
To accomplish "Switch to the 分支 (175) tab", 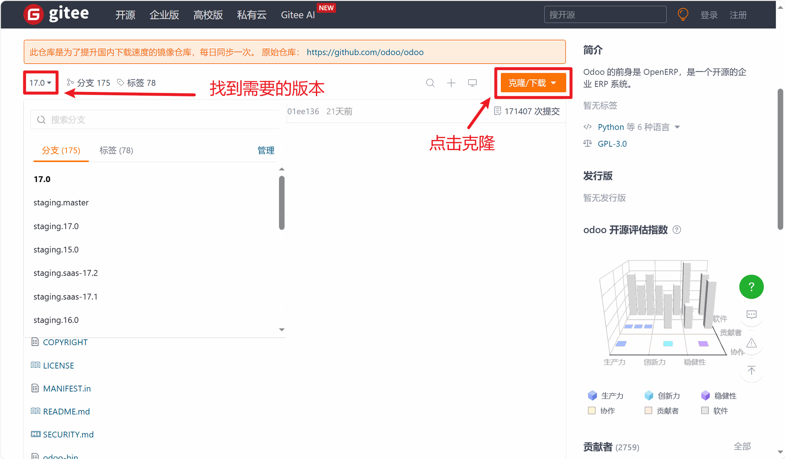I will [61, 150].
